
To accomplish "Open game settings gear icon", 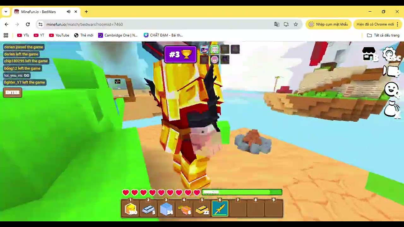I will coord(391,54).
